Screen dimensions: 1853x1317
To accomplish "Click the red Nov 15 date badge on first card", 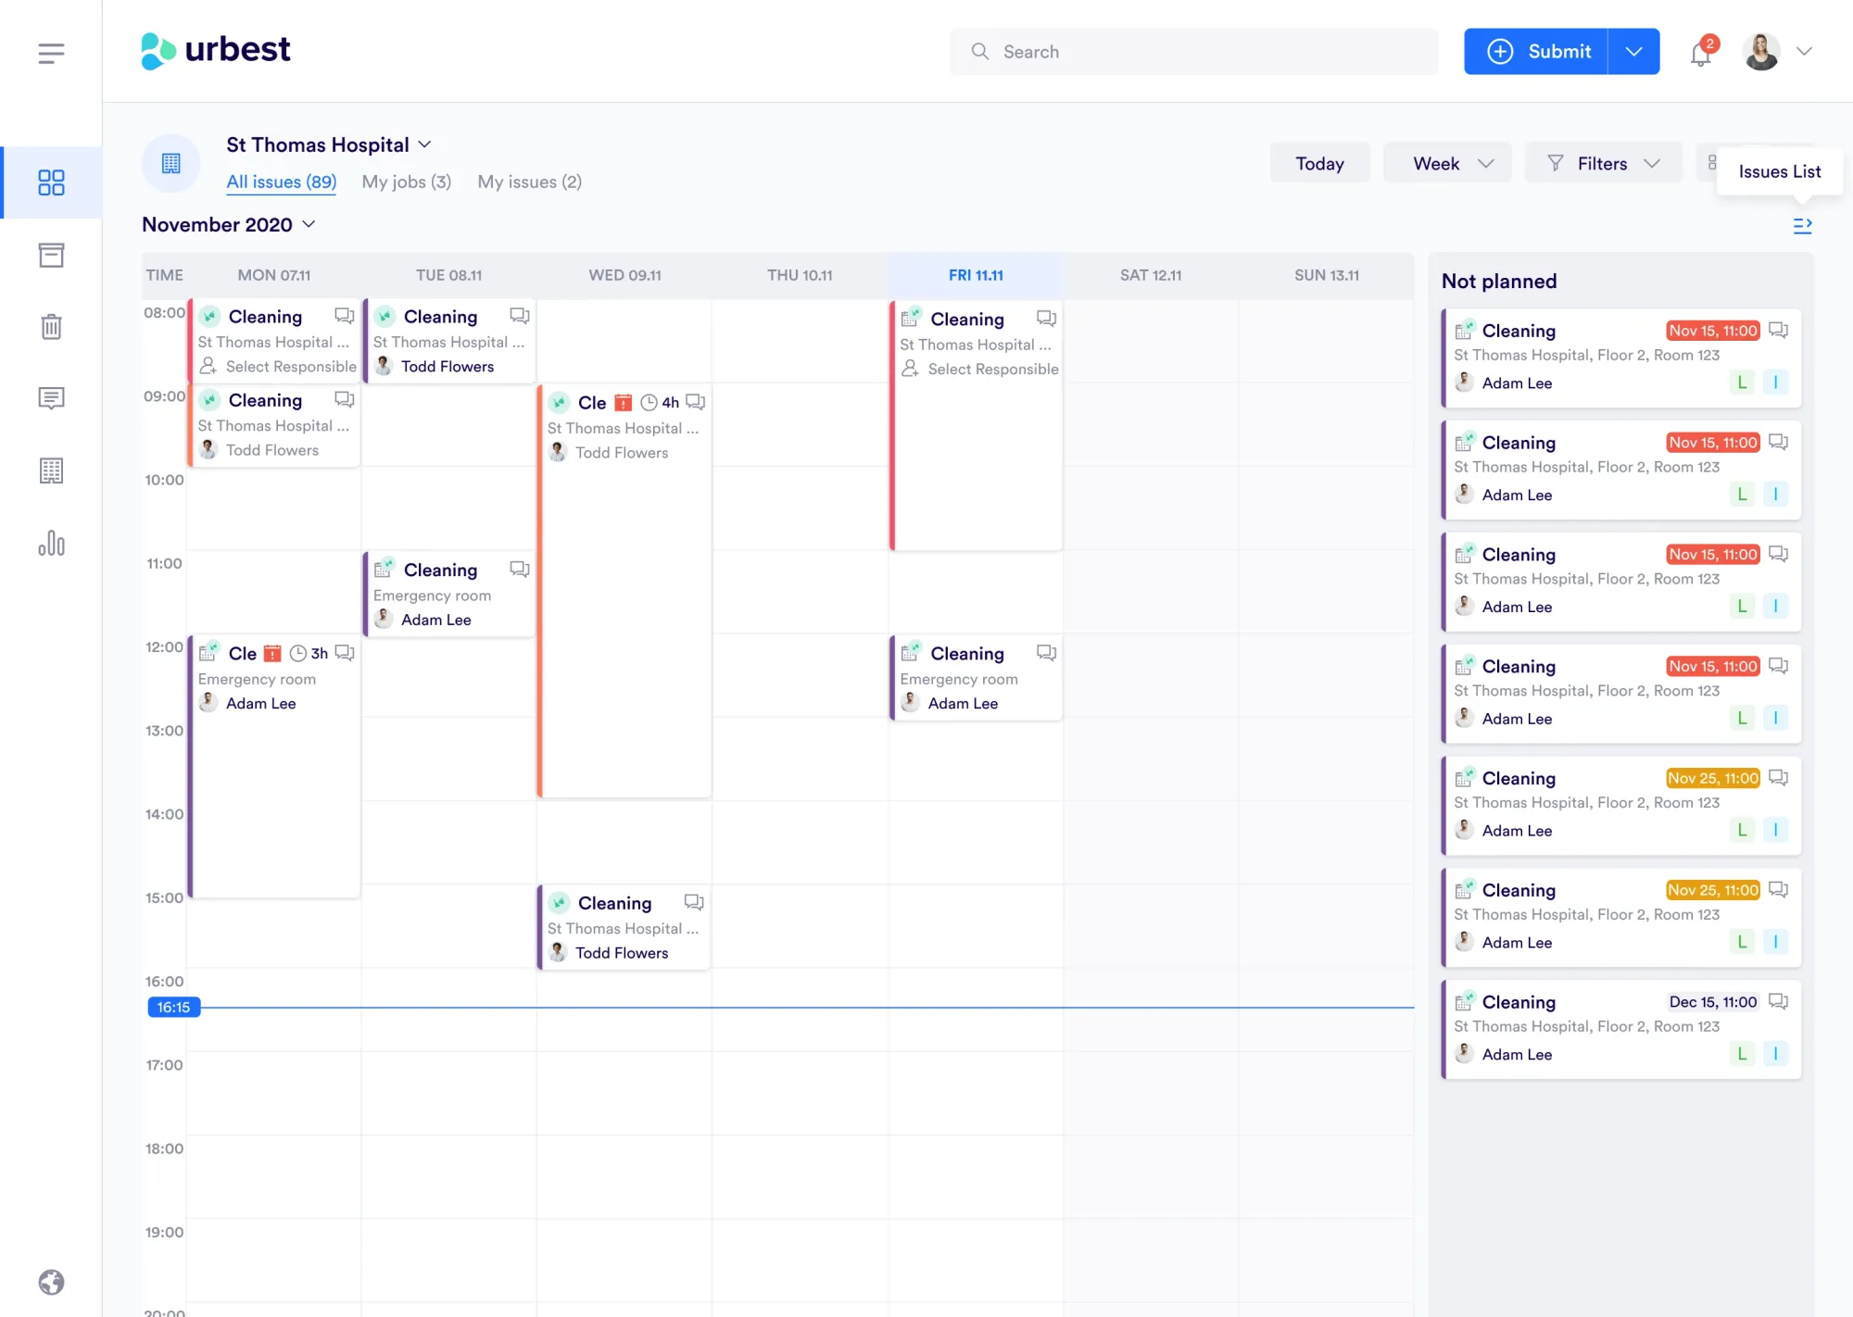I will [1712, 331].
